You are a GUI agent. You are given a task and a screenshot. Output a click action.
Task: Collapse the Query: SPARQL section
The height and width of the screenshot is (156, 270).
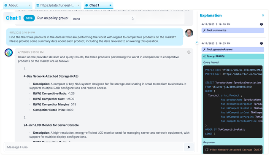pyautogui.click(x=232, y=56)
